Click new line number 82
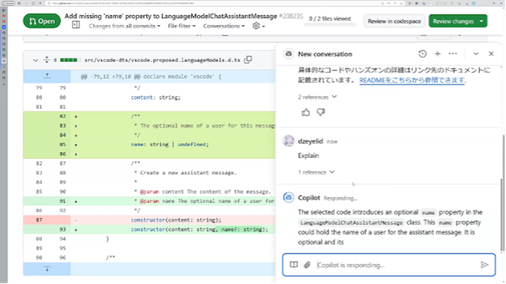Screen dimensions: 506x284 coord(62,116)
